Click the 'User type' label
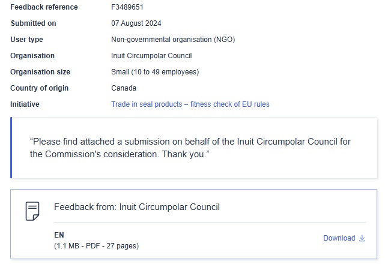The image size is (385, 264). coord(26,40)
